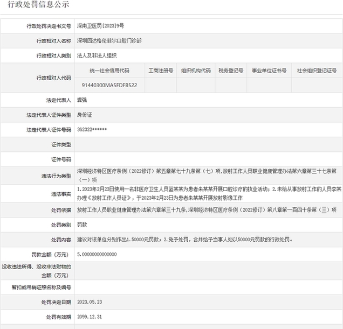The width and height of the screenshot is (343, 329).
Task: Click the fine amount 5.0000000000000
Action: click(x=97, y=255)
